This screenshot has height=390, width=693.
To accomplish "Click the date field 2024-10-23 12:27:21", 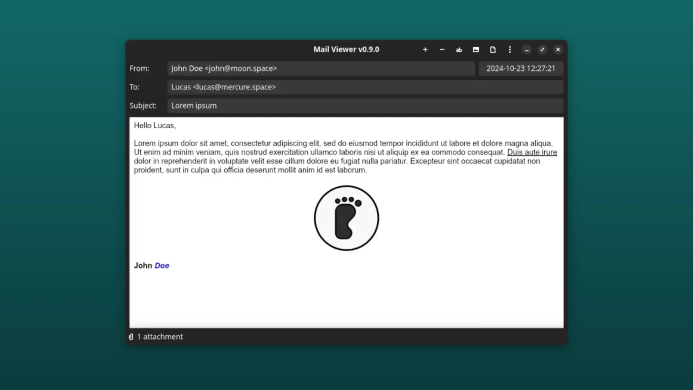I will [521, 69].
